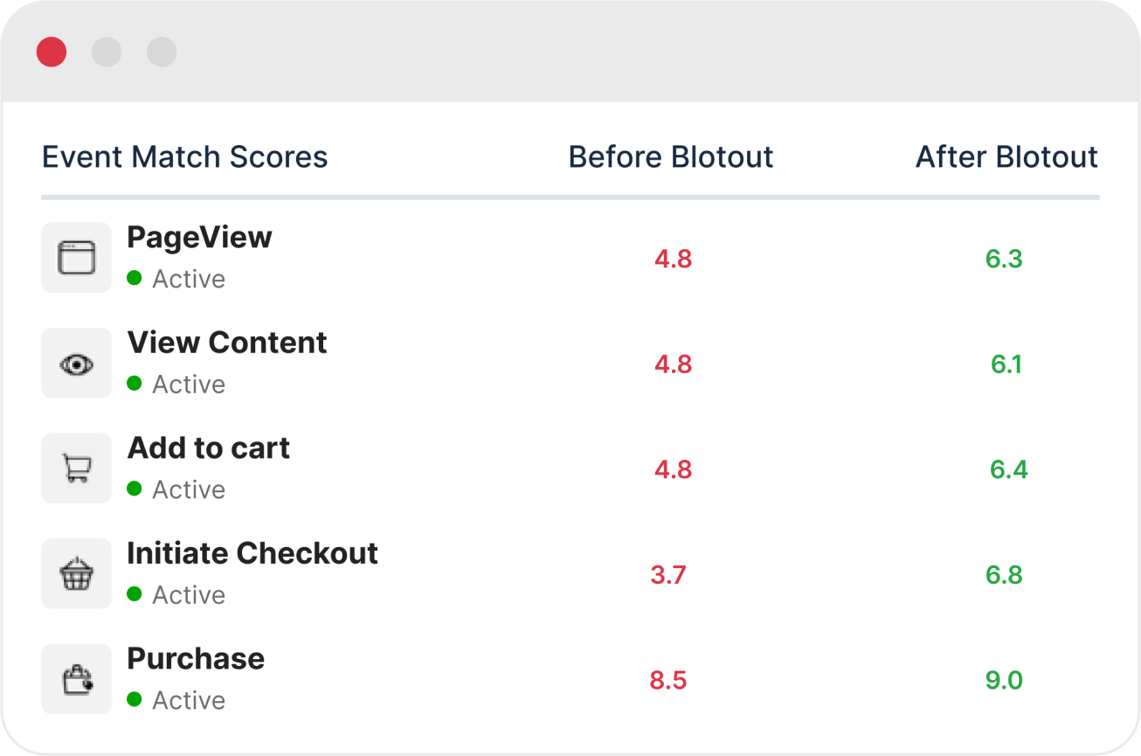Viewport: 1141px width, 756px height.
Task: Open the Initiate Checkout event name
Action: pyautogui.click(x=252, y=553)
